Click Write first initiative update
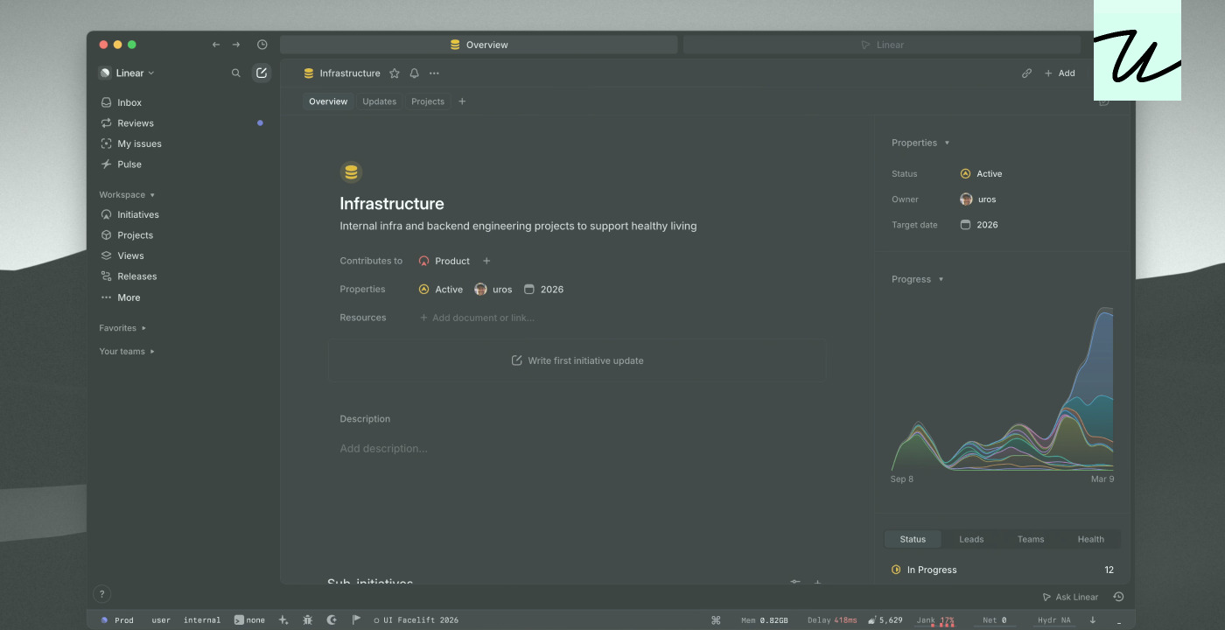 [x=577, y=360]
